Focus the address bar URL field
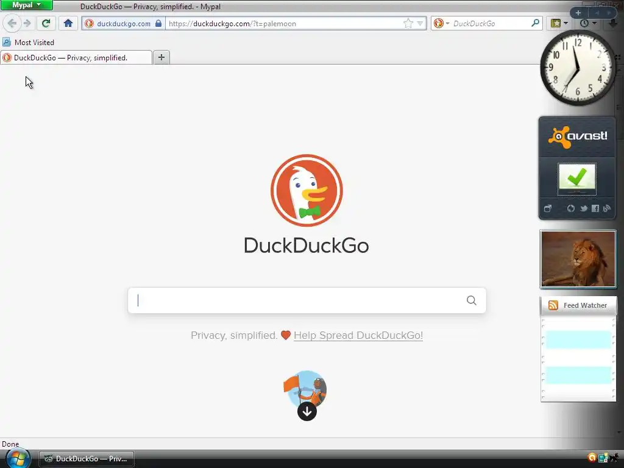Viewport: 624px width, 468px height. (284, 24)
